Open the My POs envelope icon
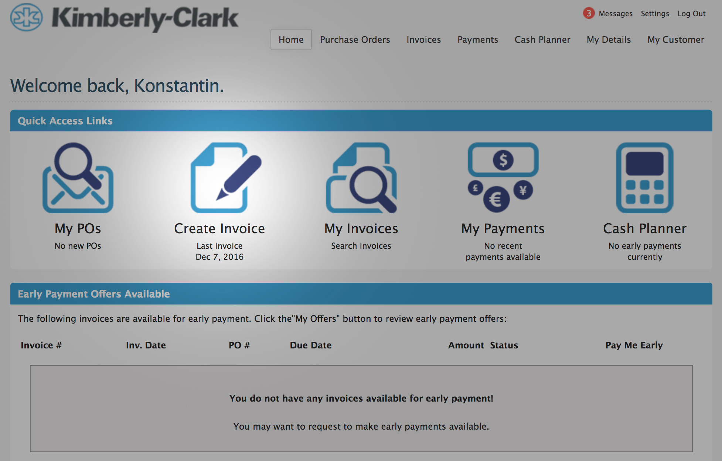This screenshot has width=722, height=461. tap(78, 178)
